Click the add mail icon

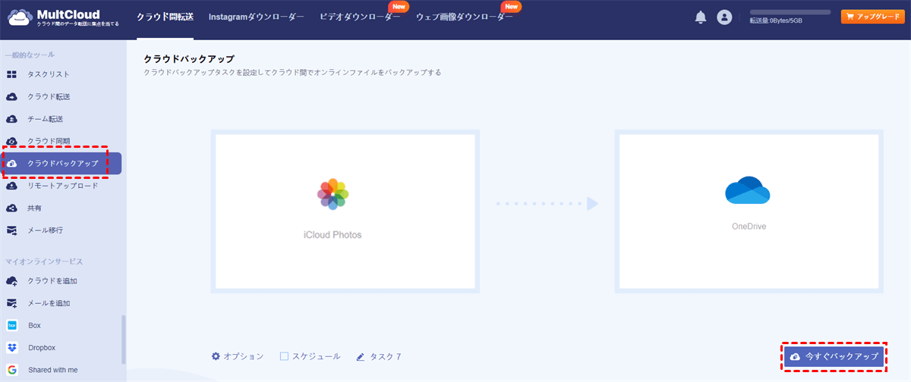coord(12,303)
